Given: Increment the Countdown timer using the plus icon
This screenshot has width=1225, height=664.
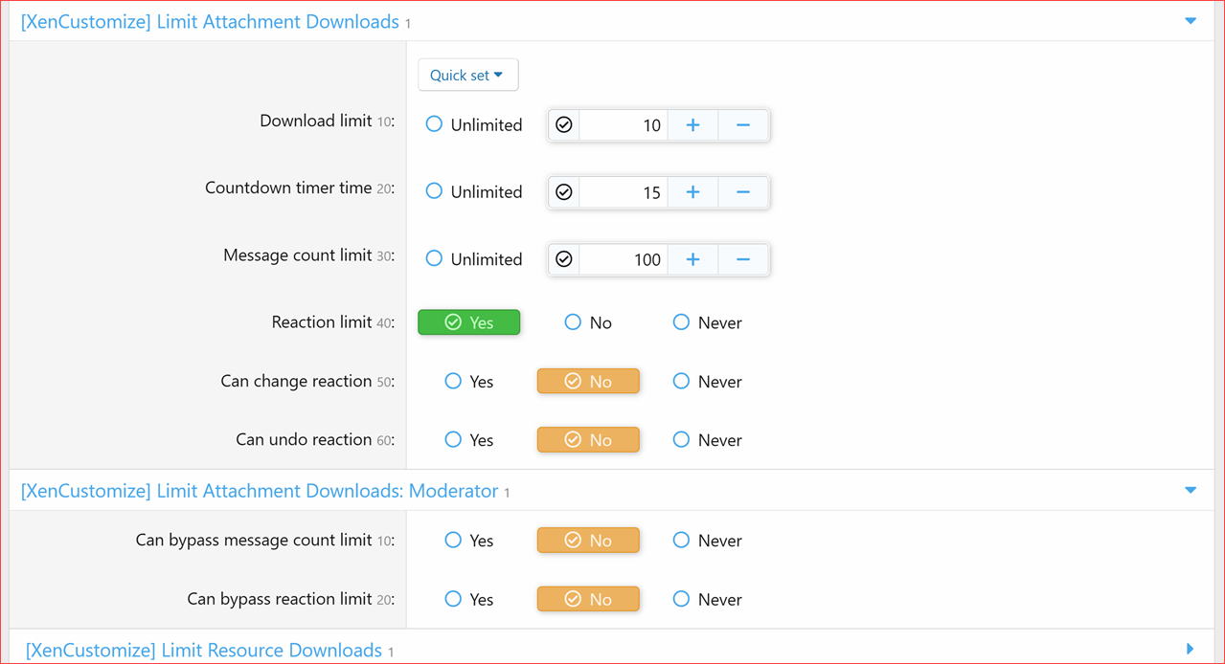Looking at the screenshot, I should pyautogui.click(x=692, y=191).
